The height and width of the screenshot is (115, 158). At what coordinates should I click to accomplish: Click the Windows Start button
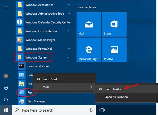(x=6, y=110)
